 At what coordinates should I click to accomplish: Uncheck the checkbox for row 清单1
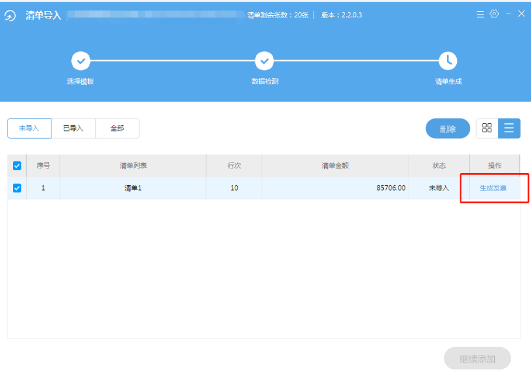[x=17, y=188]
